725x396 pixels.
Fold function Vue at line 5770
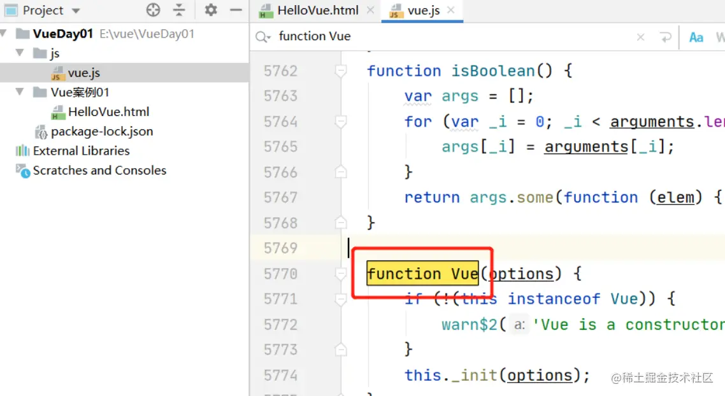[x=341, y=274]
